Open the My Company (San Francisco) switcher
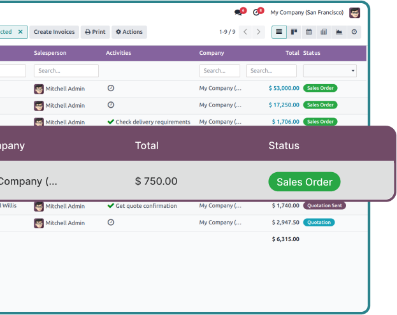The width and height of the screenshot is (397, 315). 307,13
